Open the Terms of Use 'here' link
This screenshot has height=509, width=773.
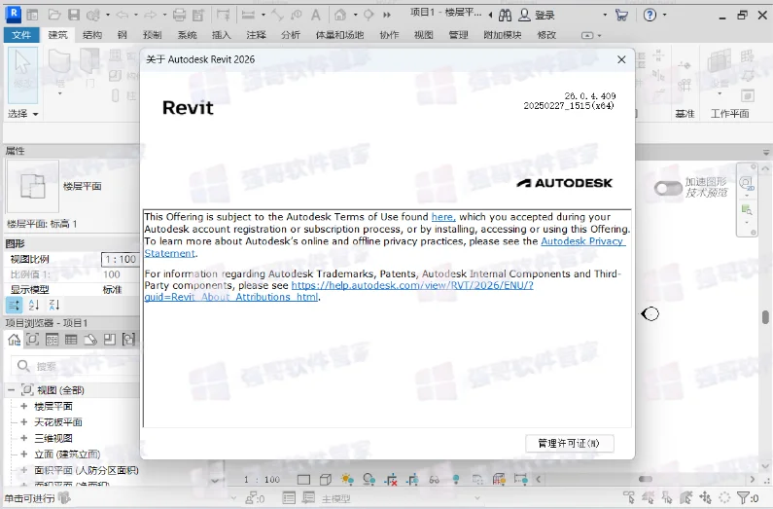tap(443, 216)
